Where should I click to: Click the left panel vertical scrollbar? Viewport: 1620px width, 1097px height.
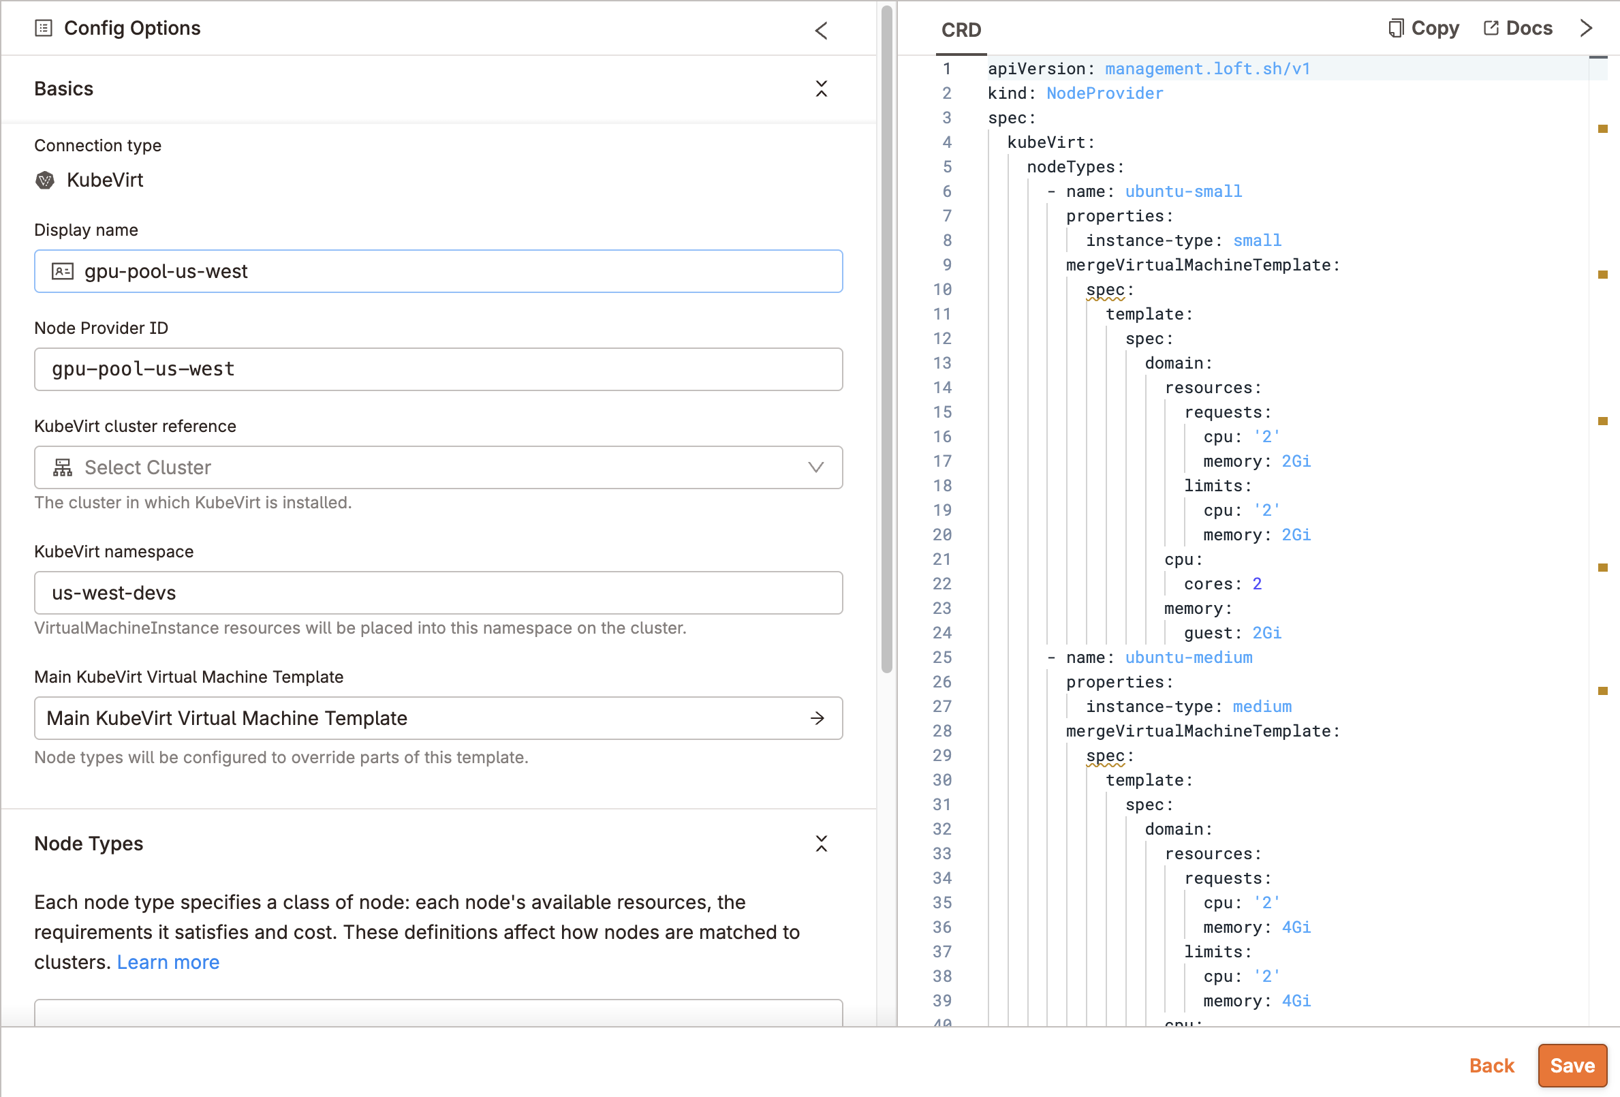point(887,339)
